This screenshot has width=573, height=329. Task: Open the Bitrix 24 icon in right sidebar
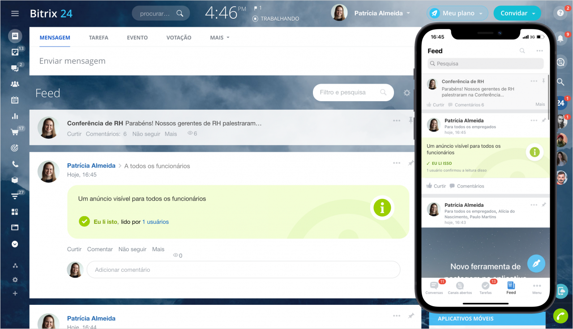560,103
